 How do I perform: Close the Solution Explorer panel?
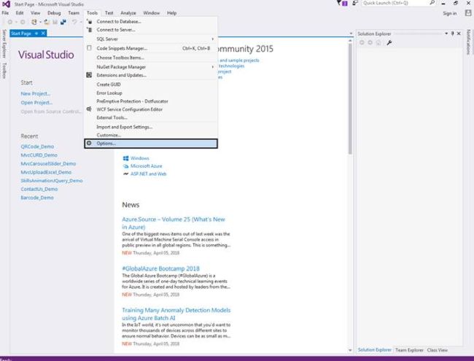[x=459, y=34]
